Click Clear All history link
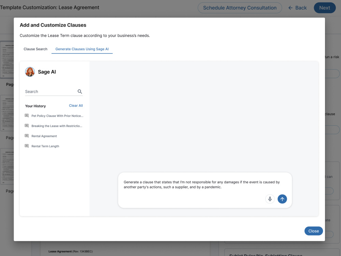Screen dimensions: 341x256 (x=76, y=105)
